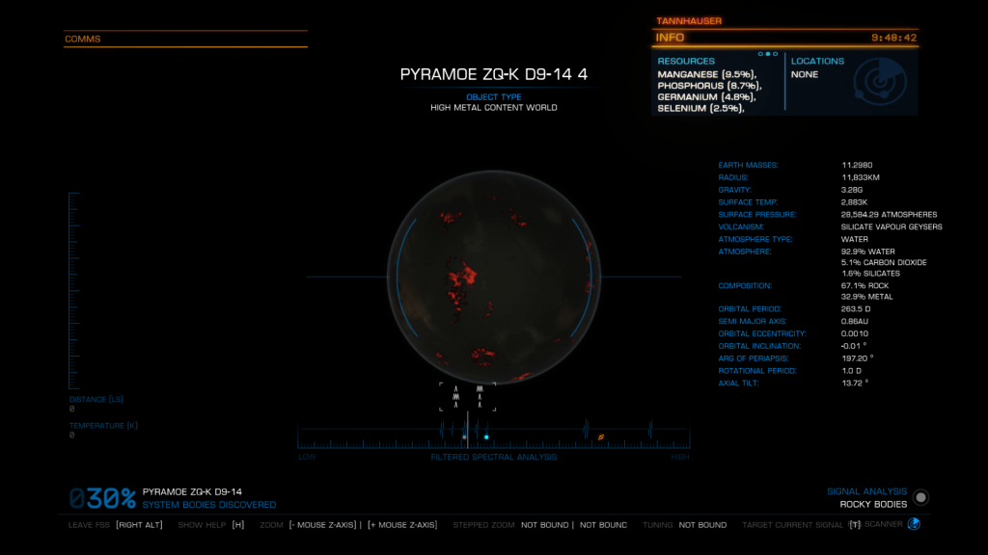Select the third info page dot
Image resolution: width=988 pixels, height=555 pixels.
[775, 54]
